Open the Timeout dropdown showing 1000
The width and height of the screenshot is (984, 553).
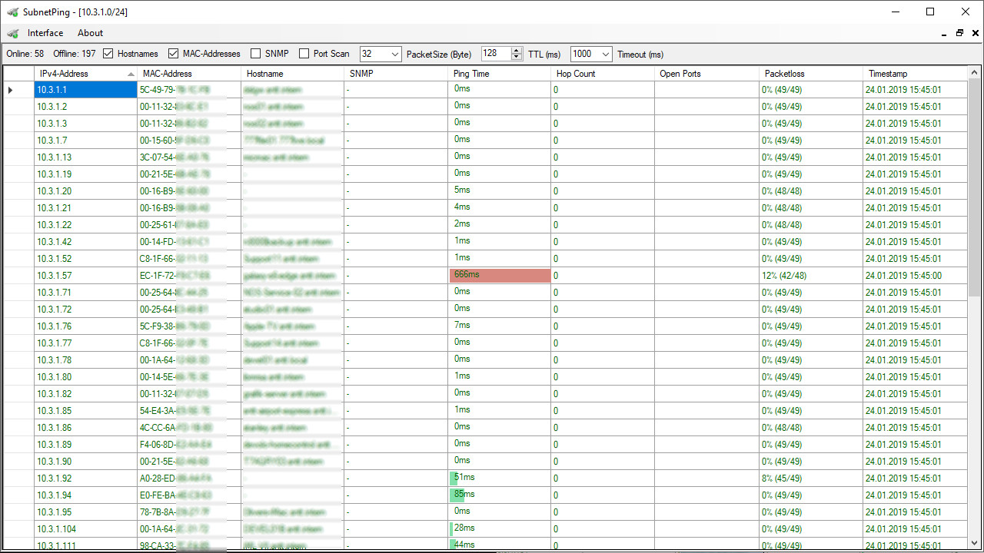tap(606, 54)
